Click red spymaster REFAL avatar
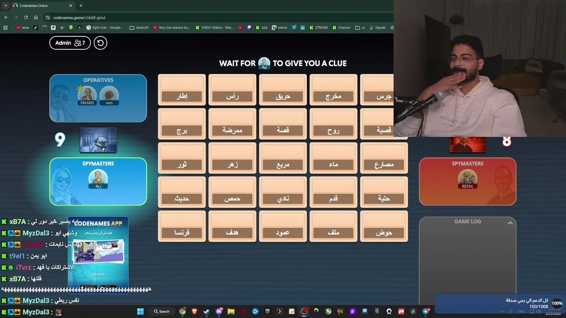 [467, 179]
